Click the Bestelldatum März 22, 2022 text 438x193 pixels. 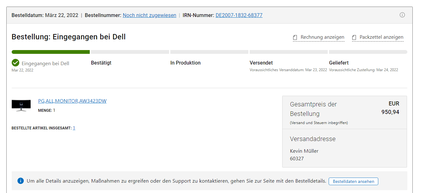(45, 15)
